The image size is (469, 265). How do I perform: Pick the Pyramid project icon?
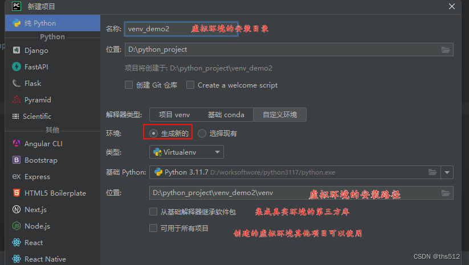[x=17, y=100]
